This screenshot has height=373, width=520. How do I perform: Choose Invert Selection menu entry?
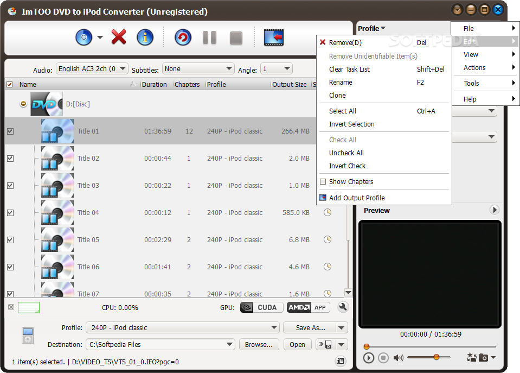pos(384,124)
